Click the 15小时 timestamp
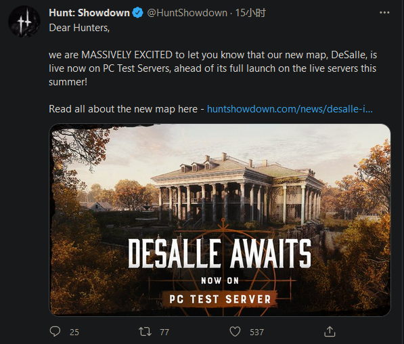404x344 pixels. click(250, 13)
